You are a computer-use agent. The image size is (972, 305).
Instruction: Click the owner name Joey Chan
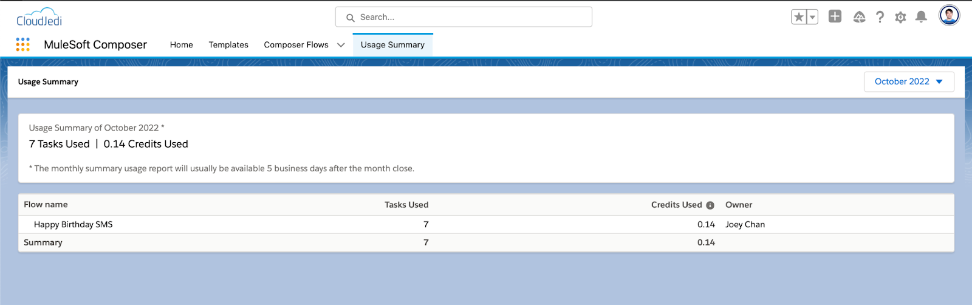745,224
